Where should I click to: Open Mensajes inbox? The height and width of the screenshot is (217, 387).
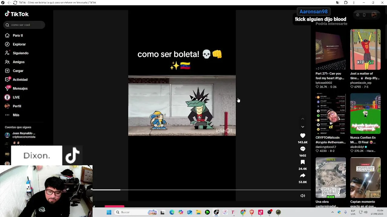coord(20,88)
